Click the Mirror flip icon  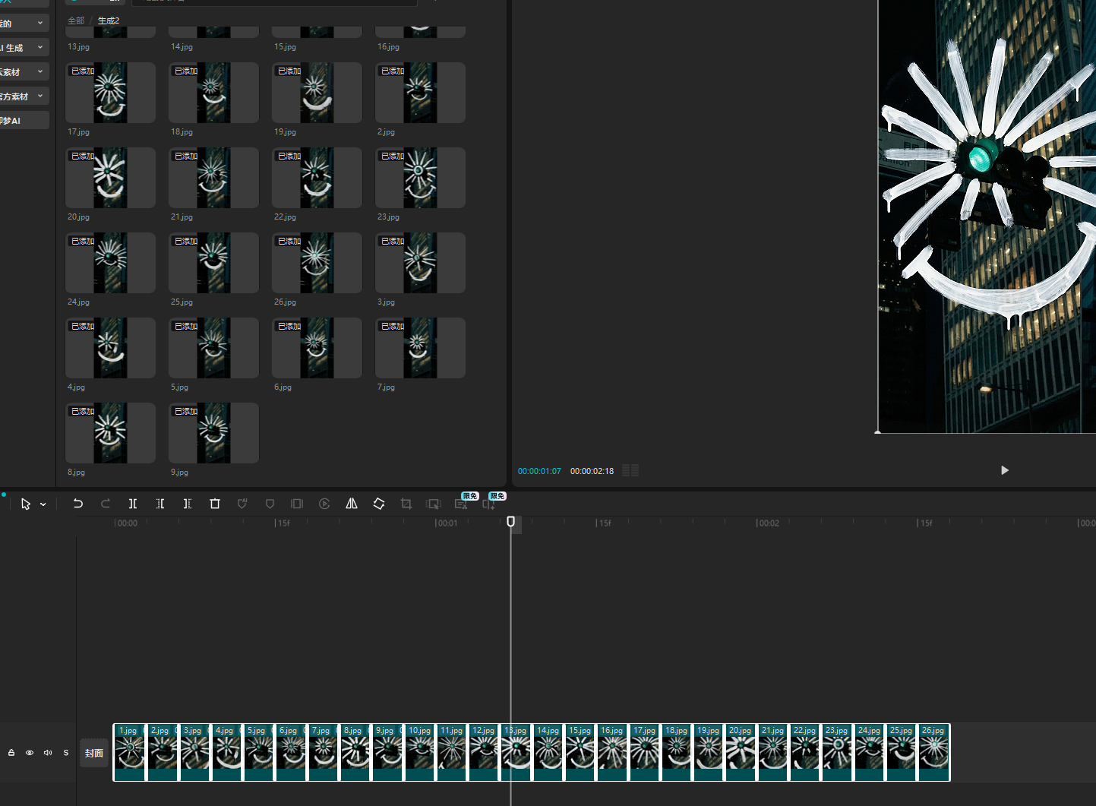(x=352, y=504)
